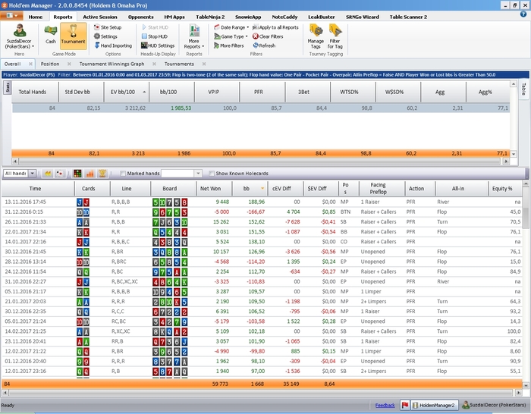This screenshot has height=414, width=531.
Task: Open the Settings gear option
Action: pyautogui.click(x=105, y=36)
